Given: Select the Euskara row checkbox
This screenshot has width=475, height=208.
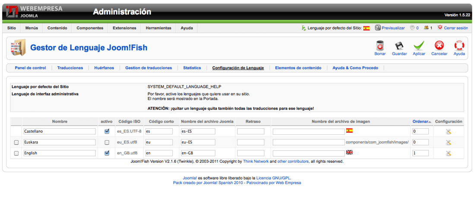Looking at the screenshot, I should (16, 143).
